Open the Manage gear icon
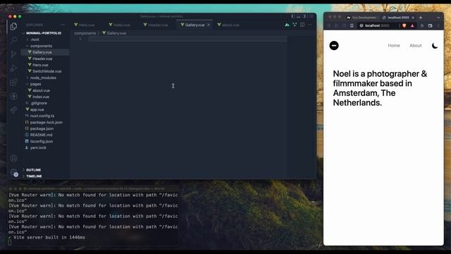The height and width of the screenshot is (254, 451). [x=13, y=172]
